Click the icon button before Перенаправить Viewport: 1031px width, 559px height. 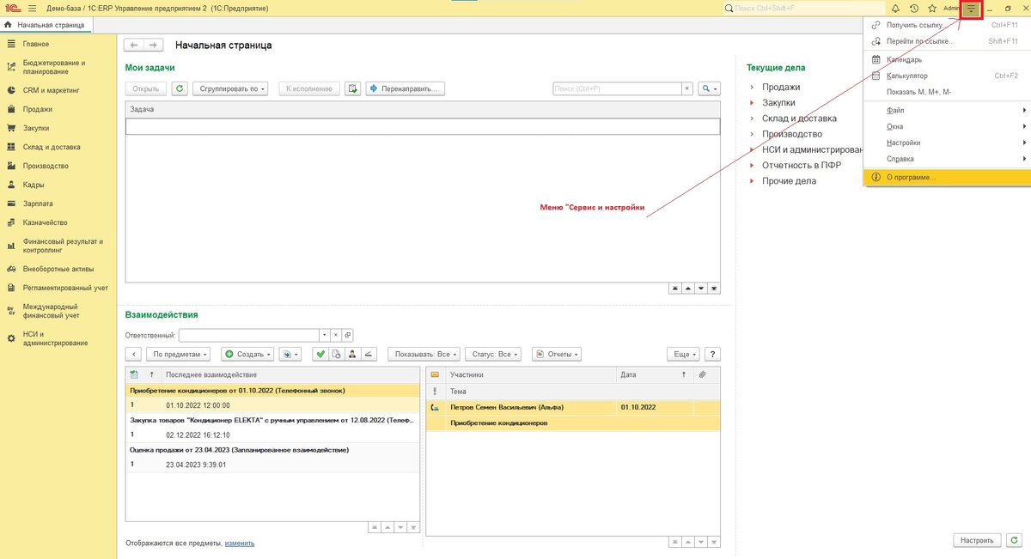353,88
